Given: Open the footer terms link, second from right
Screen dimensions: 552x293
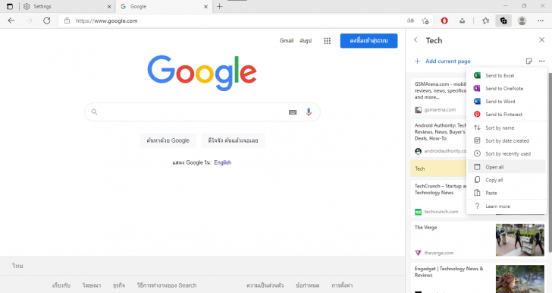Looking at the screenshot, I should point(307,285).
